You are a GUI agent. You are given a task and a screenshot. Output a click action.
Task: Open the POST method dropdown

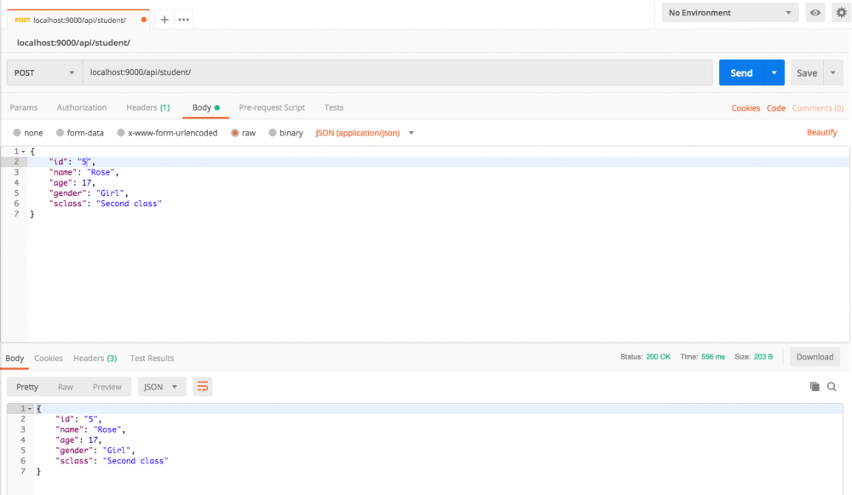43,72
